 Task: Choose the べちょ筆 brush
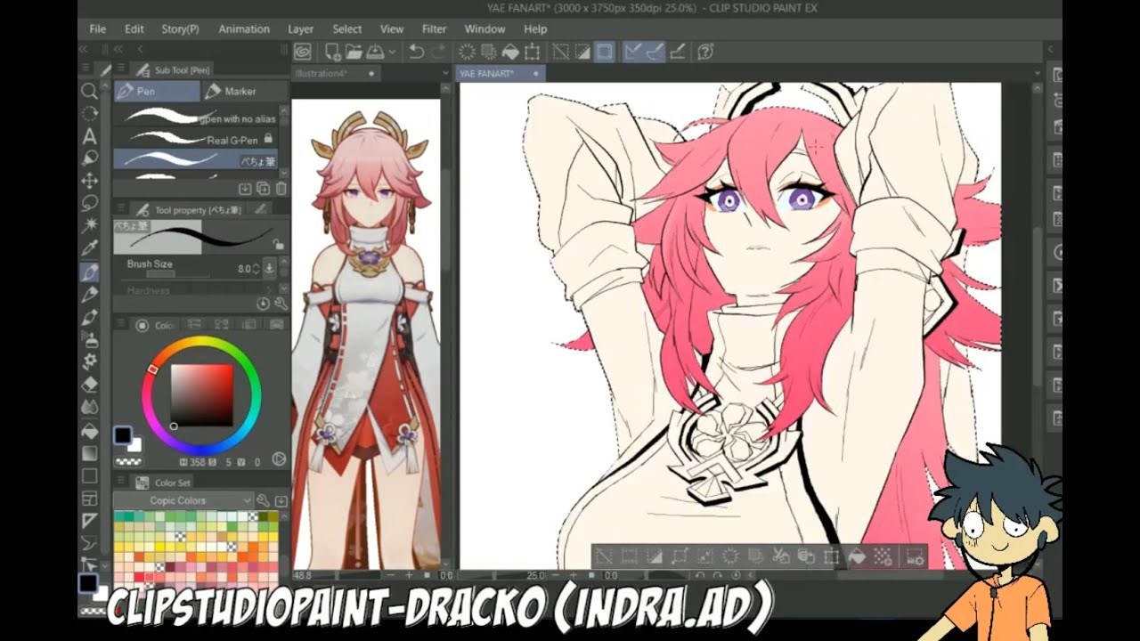195,160
